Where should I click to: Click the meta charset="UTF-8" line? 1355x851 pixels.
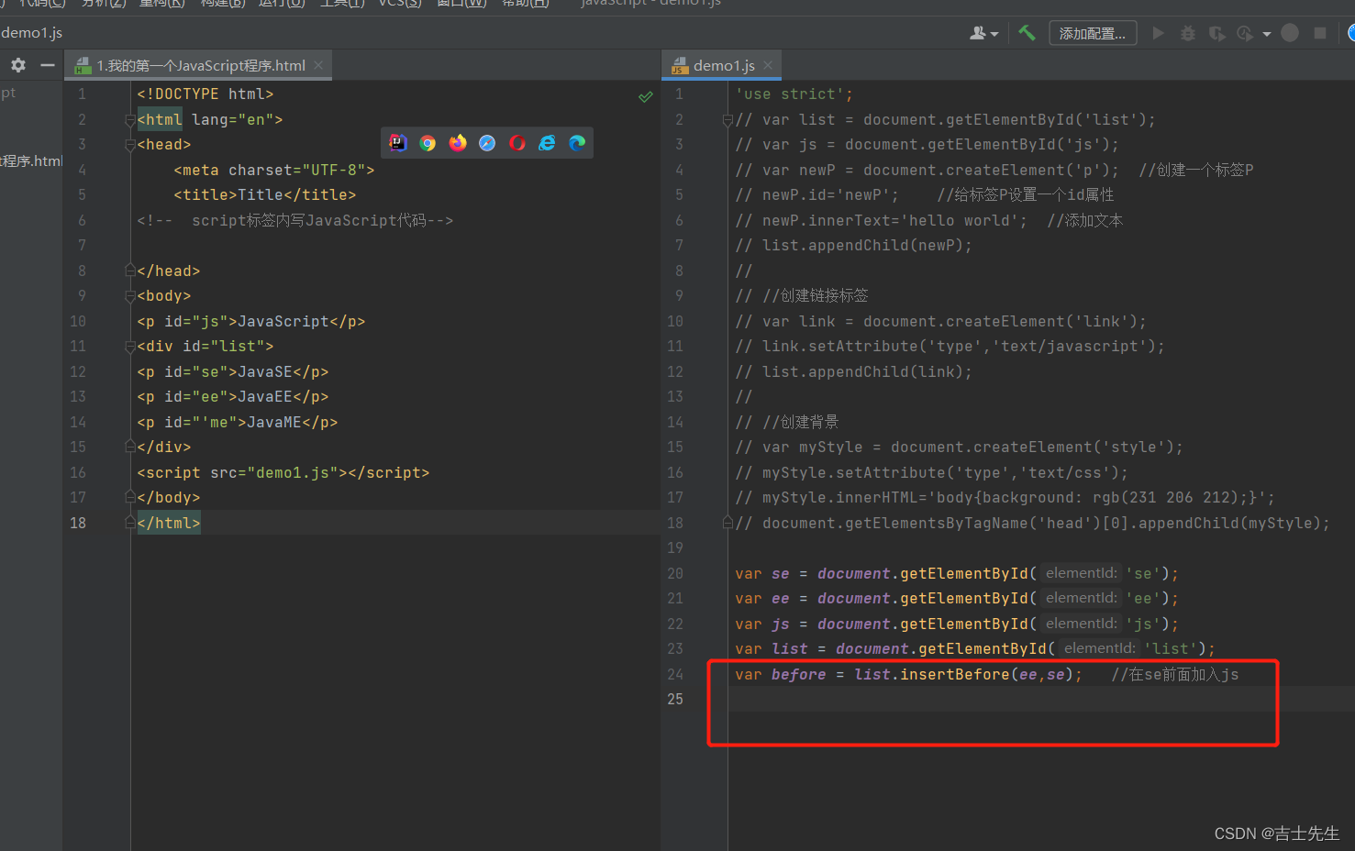(x=274, y=170)
